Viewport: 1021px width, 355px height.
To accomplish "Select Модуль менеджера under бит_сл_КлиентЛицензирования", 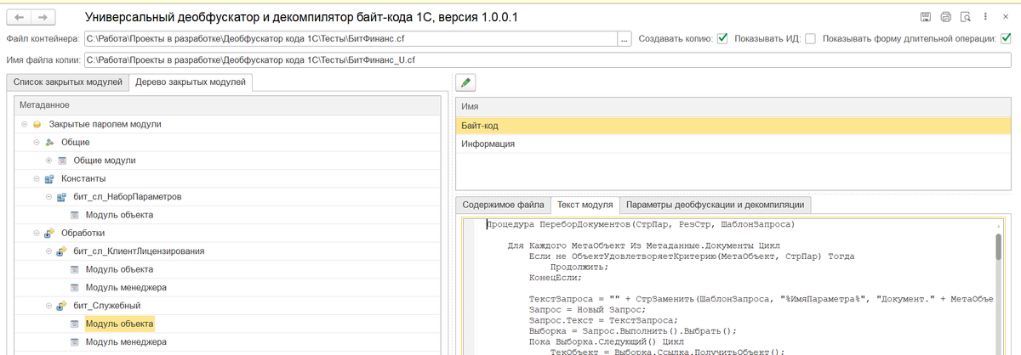I will [x=126, y=287].
